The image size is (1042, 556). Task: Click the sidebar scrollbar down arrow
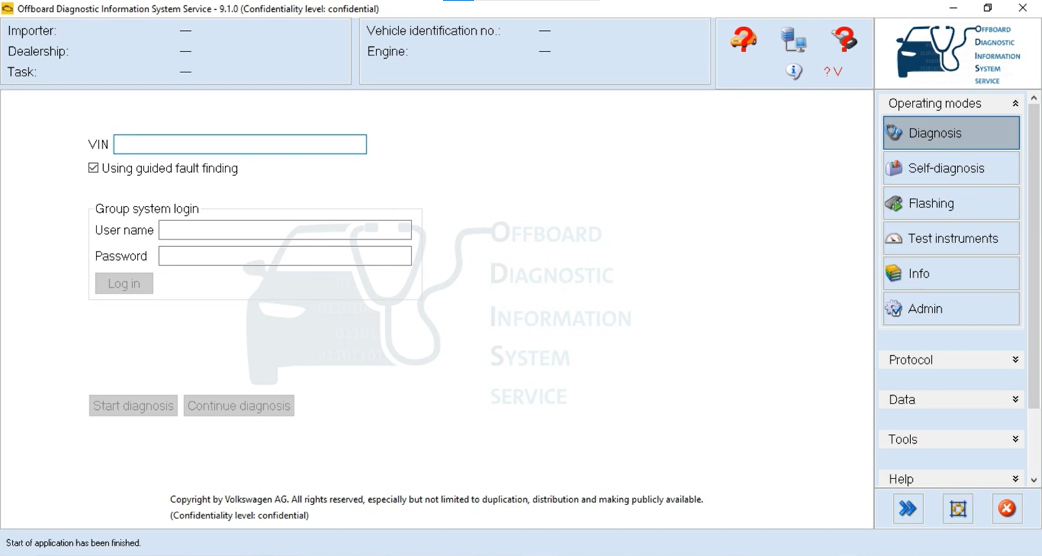coord(1034,480)
